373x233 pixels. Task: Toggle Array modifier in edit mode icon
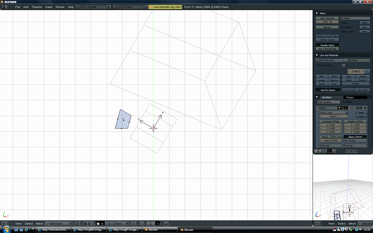click(x=347, y=108)
